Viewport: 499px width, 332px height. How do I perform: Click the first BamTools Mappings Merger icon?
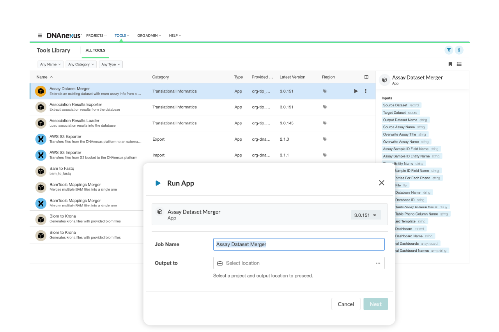(x=41, y=187)
